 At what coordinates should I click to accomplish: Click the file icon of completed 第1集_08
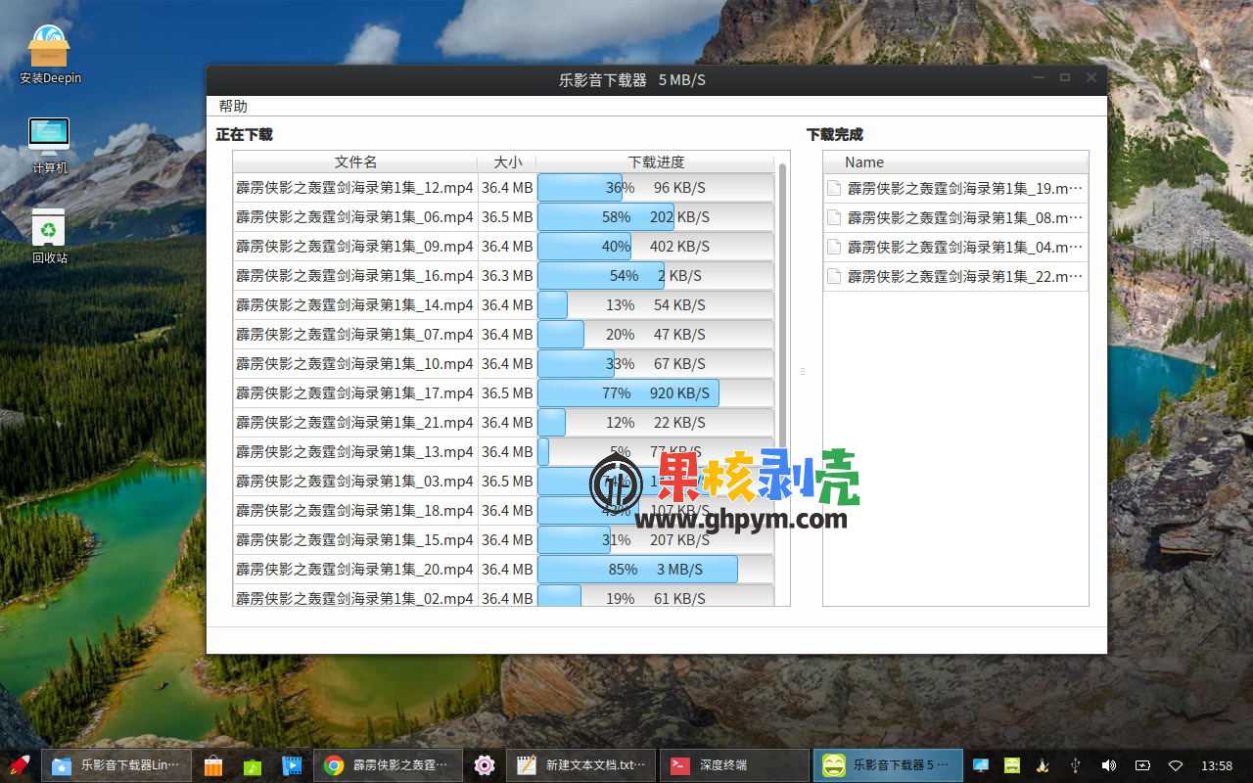[834, 217]
